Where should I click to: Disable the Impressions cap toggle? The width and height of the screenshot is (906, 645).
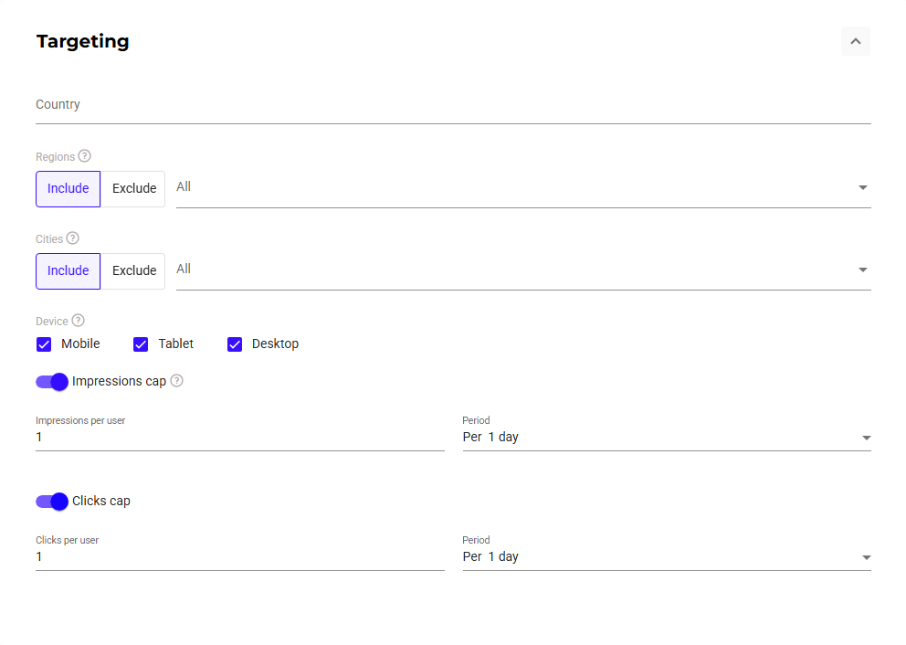pos(53,382)
